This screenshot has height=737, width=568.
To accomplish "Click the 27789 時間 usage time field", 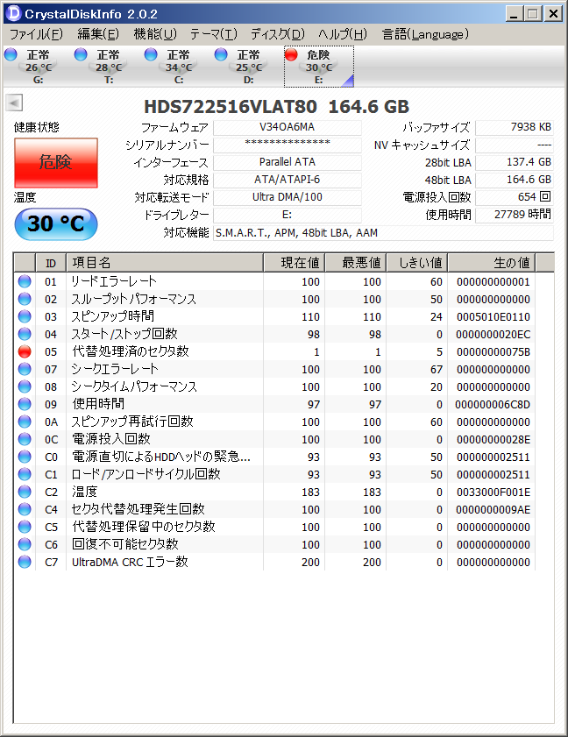I will coord(515,215).
